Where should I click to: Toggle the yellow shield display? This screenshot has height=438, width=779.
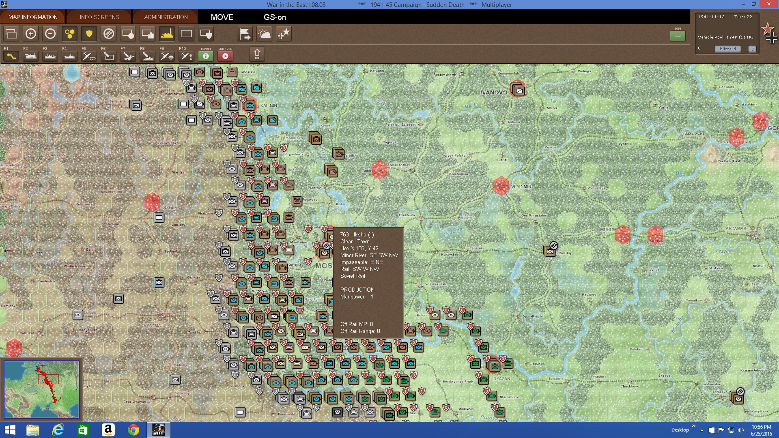[x=89, y=34]
